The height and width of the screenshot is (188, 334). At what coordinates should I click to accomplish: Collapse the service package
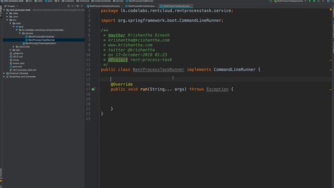(20, 33)
